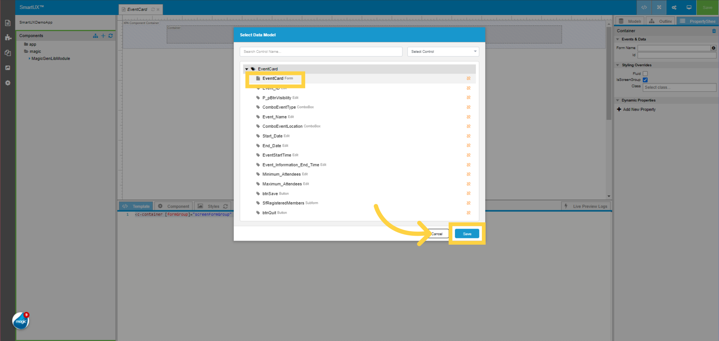Uncheck the IsScreenGroup checkbox
Screen dimensions: 719x341
pos(645,80)
